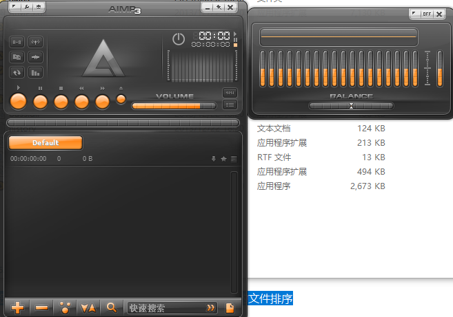The height and width of the screenshot is (317, 453).
Task: Open the playlist management page icon
Action: click(230, 308)
